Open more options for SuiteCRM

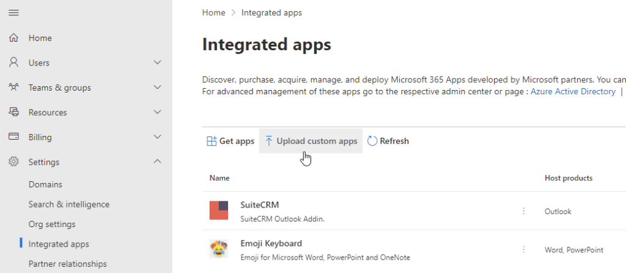524,211
